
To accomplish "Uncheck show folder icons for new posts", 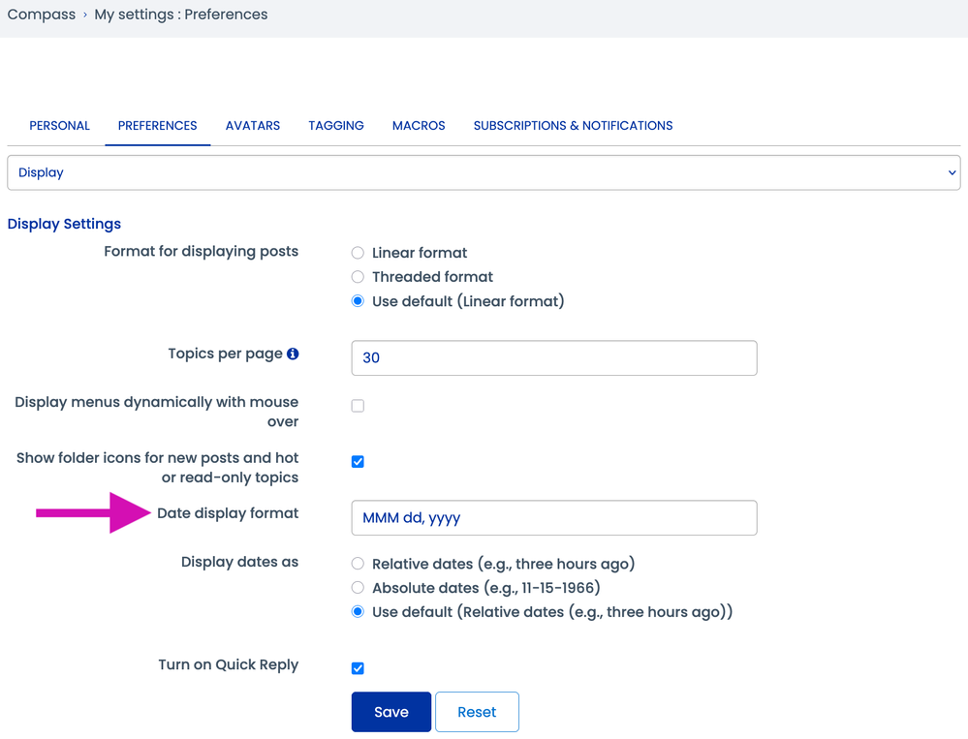I will (x=358, y=462).
